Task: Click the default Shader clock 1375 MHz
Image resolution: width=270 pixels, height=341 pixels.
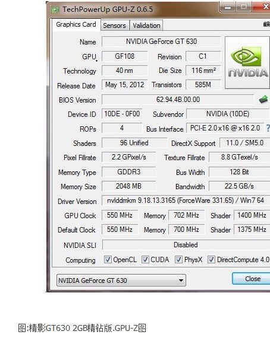Action: pos(252,230)
